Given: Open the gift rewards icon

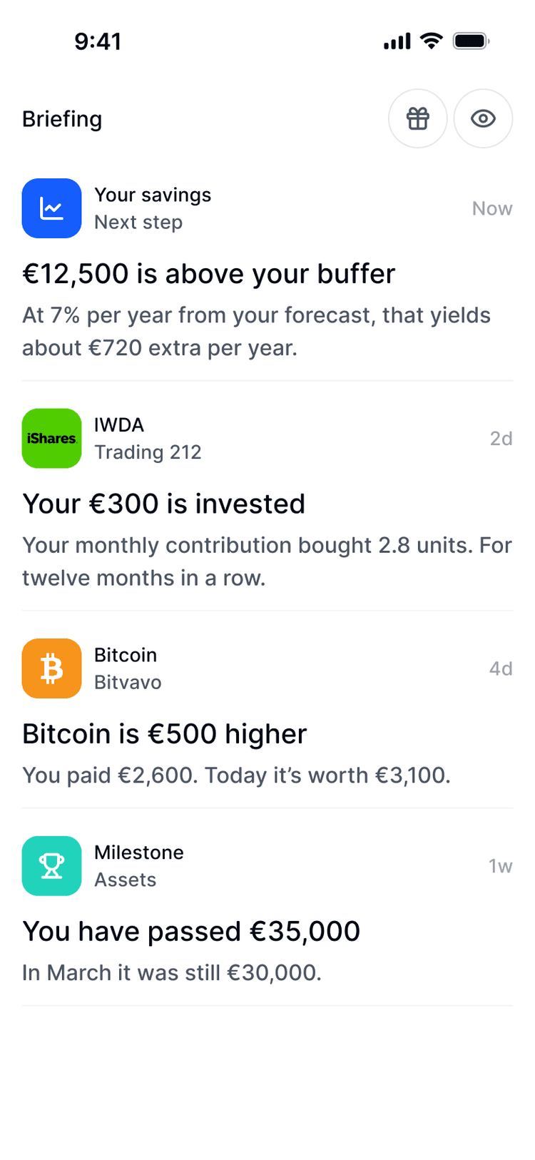Looking at the screenshot, I should tap(418, 118).
